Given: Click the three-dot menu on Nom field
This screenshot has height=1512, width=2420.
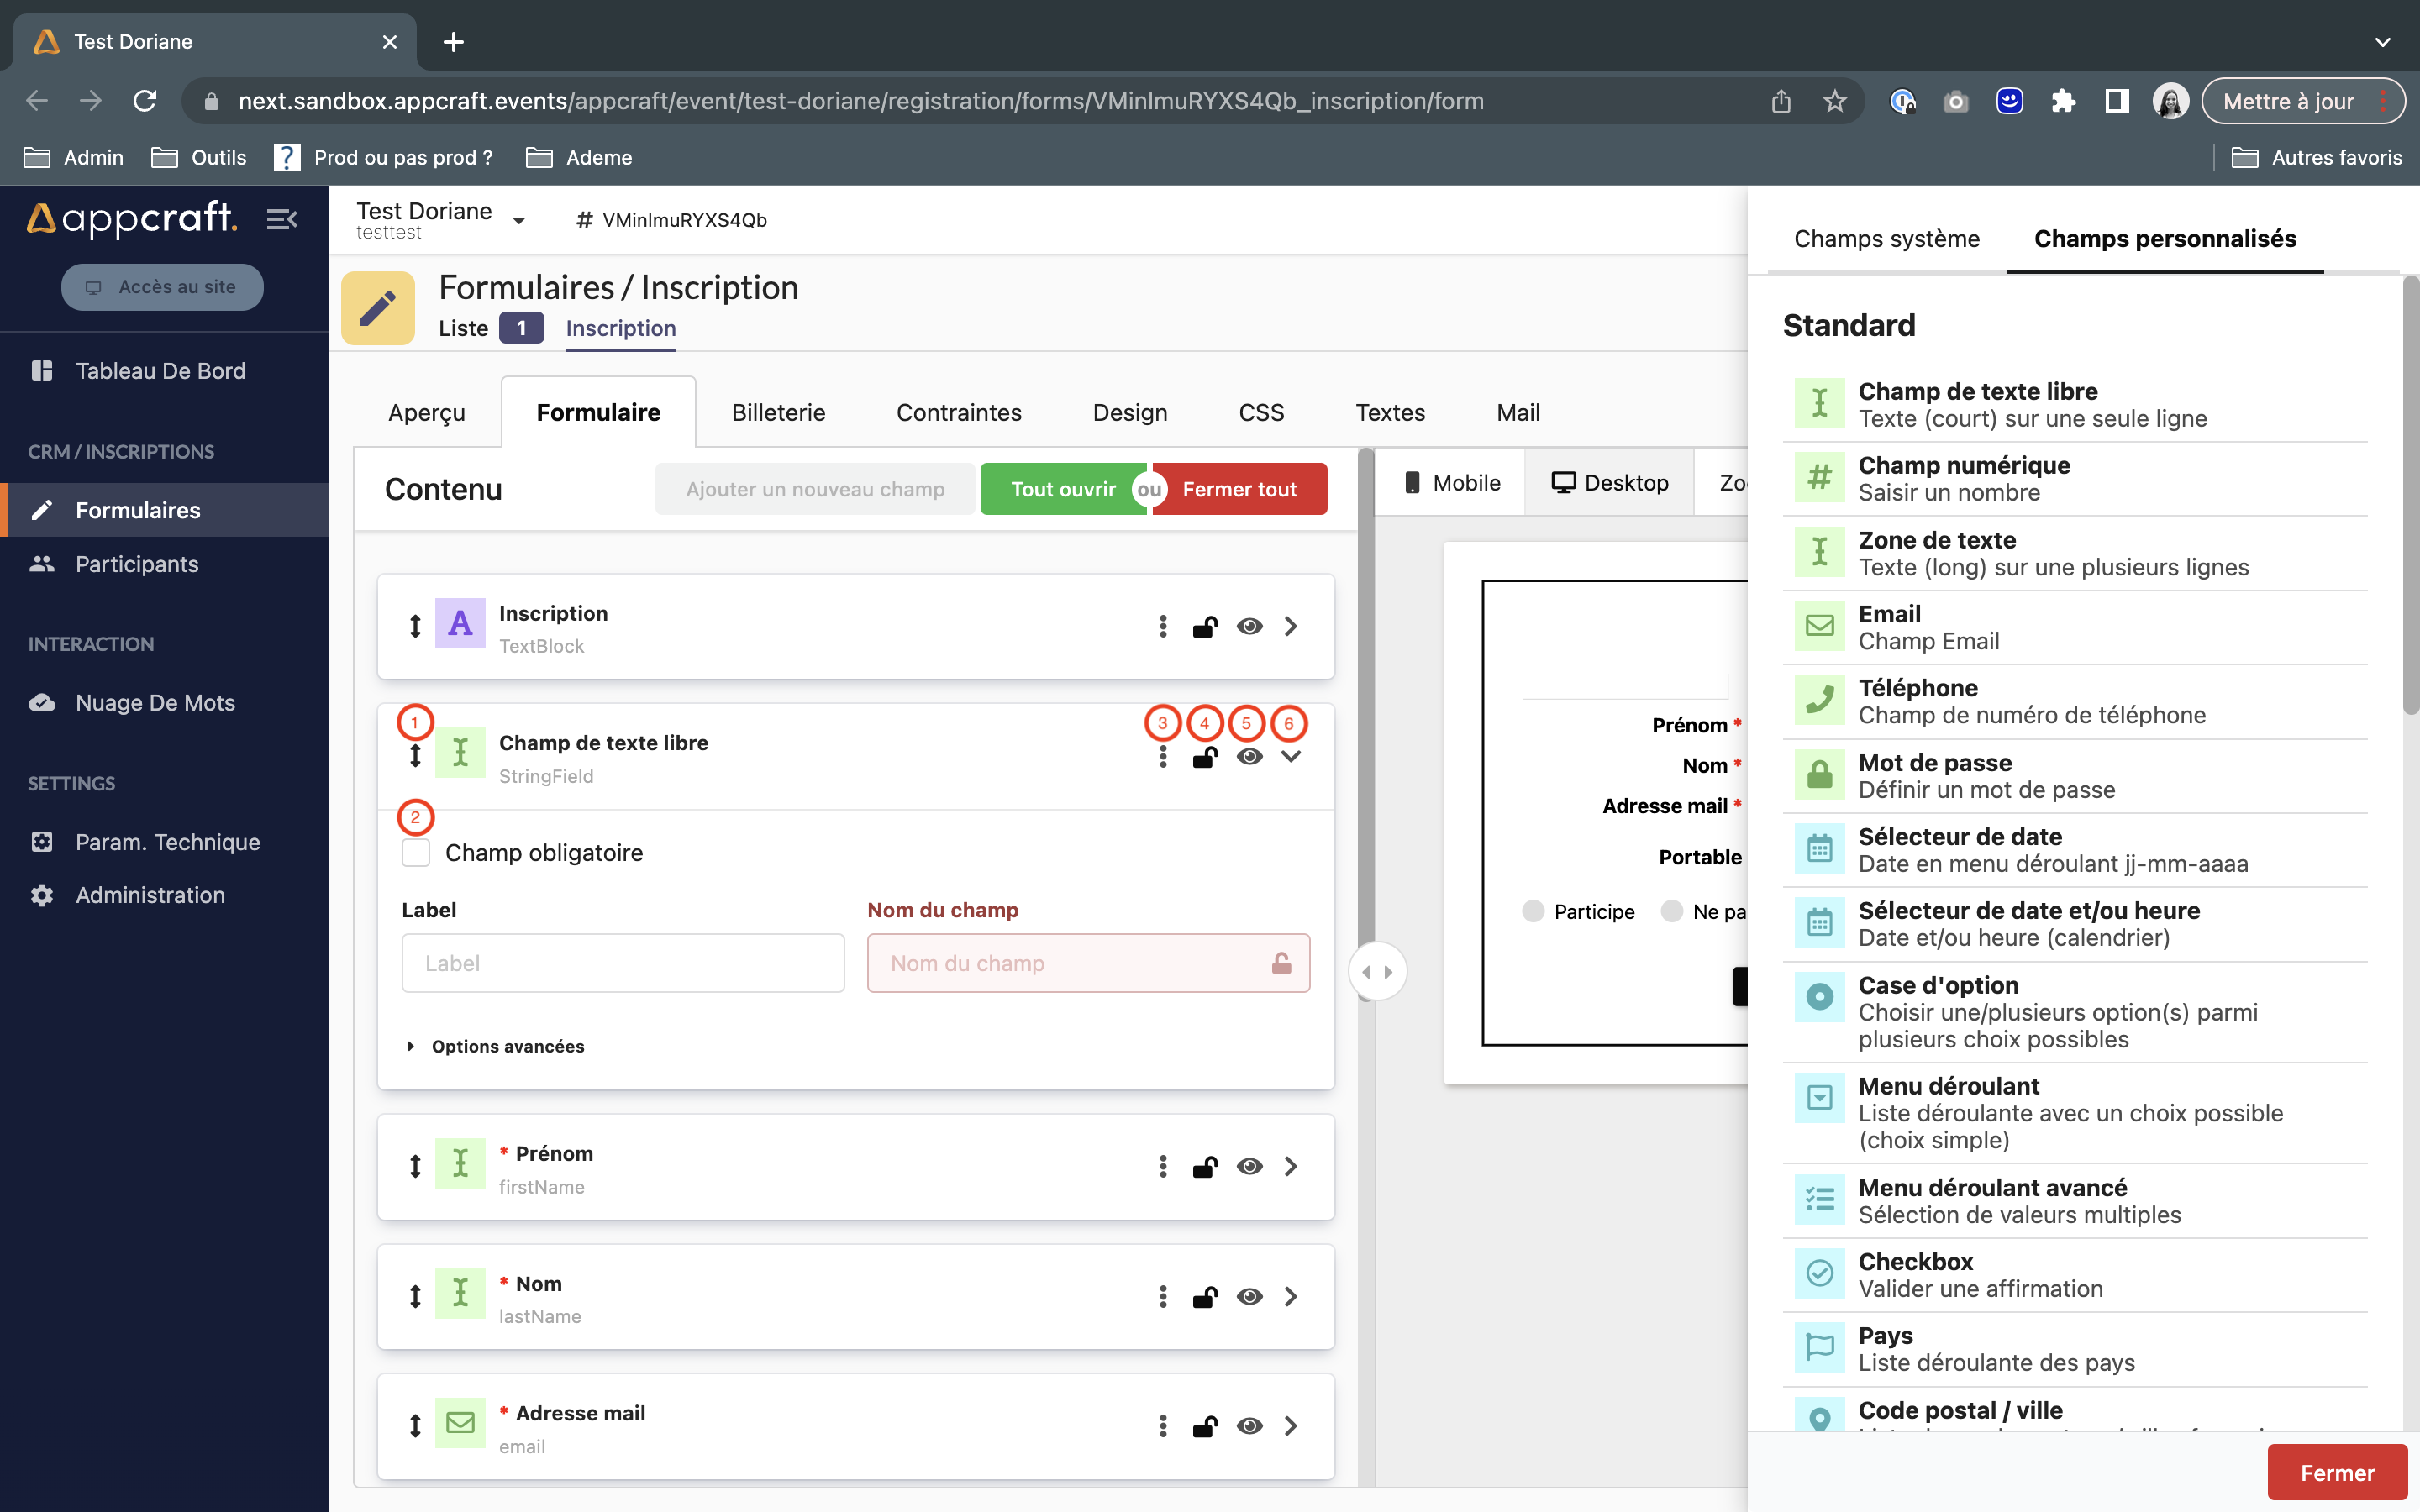Looking at the screenshot, I should pyautogui.click(x=1162, y=1296).
